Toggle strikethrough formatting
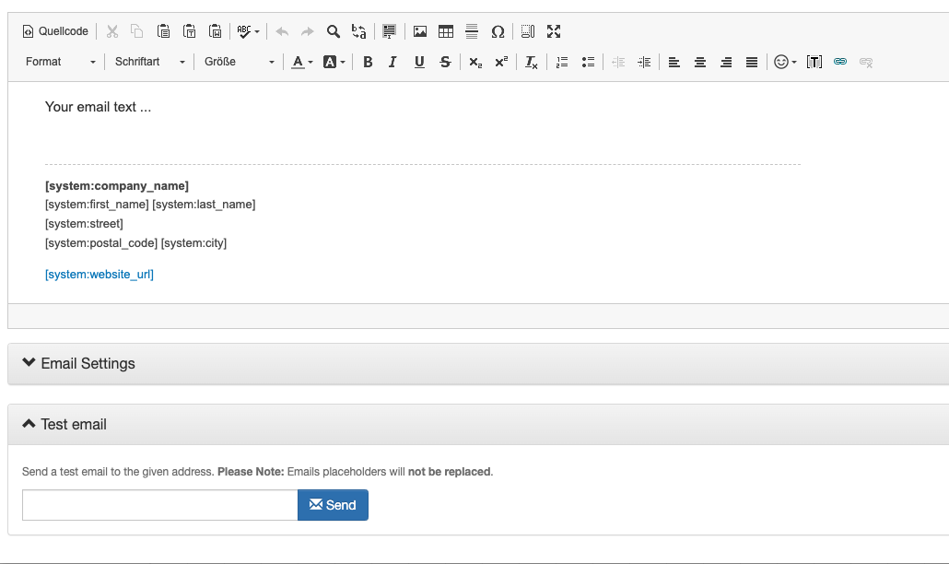949x564 pixels. coord(445,62)
